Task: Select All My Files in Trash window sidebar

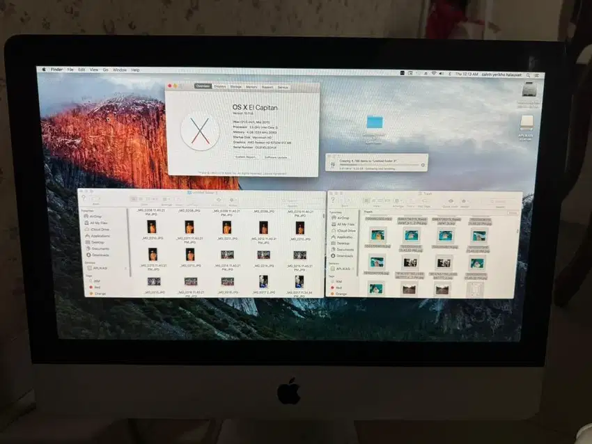Action: [x=343, y=224]
